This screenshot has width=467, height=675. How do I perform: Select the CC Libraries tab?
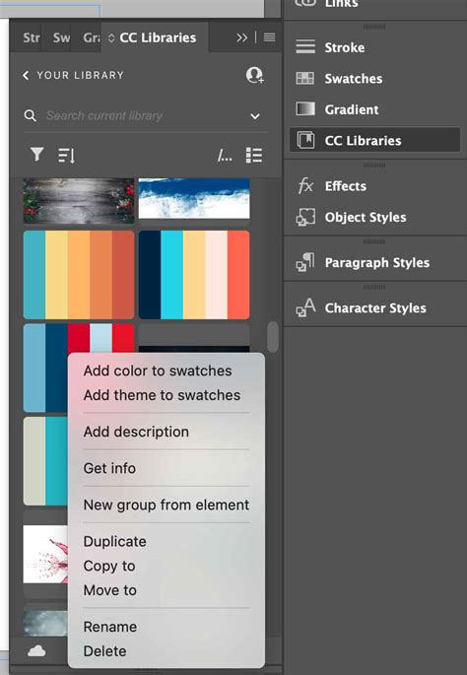(155, 37)
